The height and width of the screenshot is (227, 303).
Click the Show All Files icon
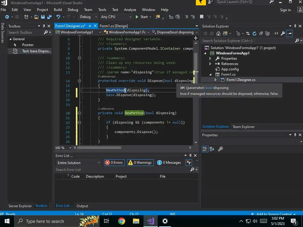(267, 34)
